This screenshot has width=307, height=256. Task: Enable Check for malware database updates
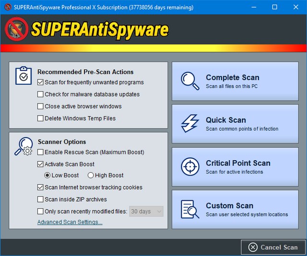(41, 94)
